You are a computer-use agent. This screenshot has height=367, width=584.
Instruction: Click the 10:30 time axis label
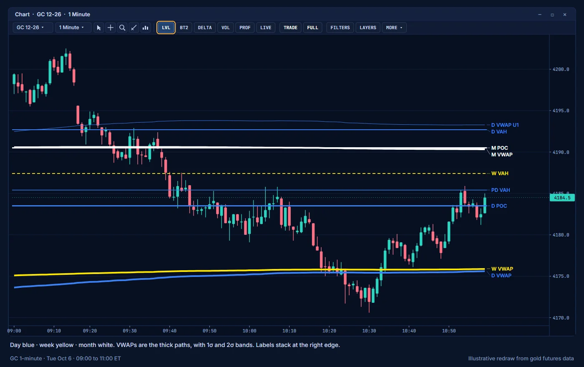pos(369,331)
